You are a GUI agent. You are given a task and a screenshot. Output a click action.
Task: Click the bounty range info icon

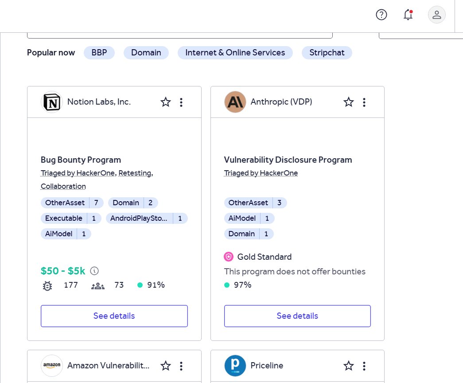[x=94, y=271]
